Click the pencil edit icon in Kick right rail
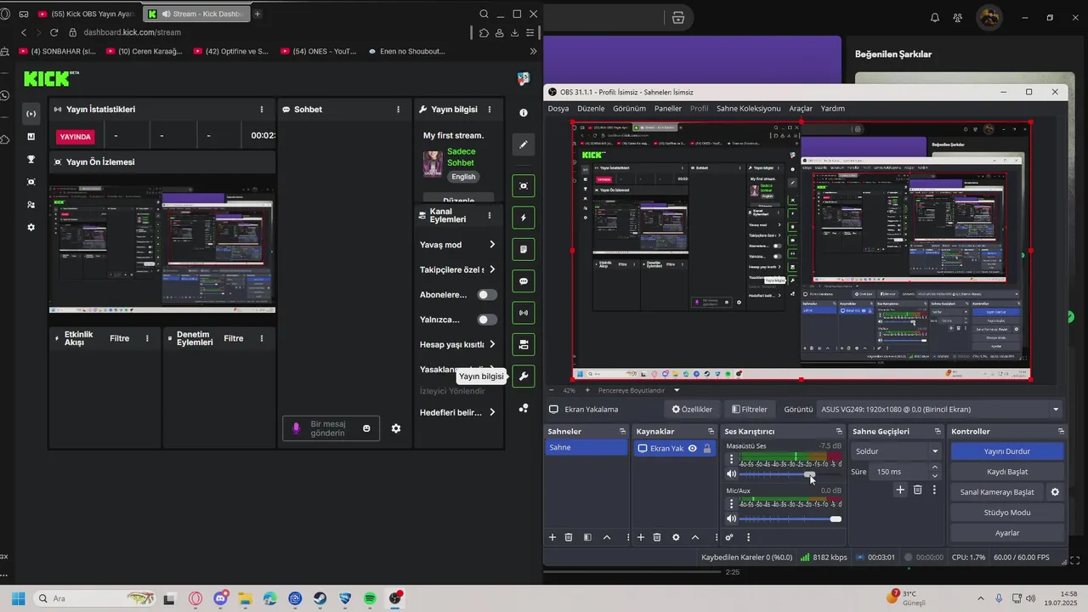 click(524, 144)
